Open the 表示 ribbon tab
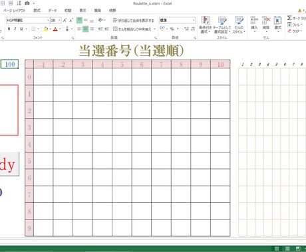 pos(82,11)
